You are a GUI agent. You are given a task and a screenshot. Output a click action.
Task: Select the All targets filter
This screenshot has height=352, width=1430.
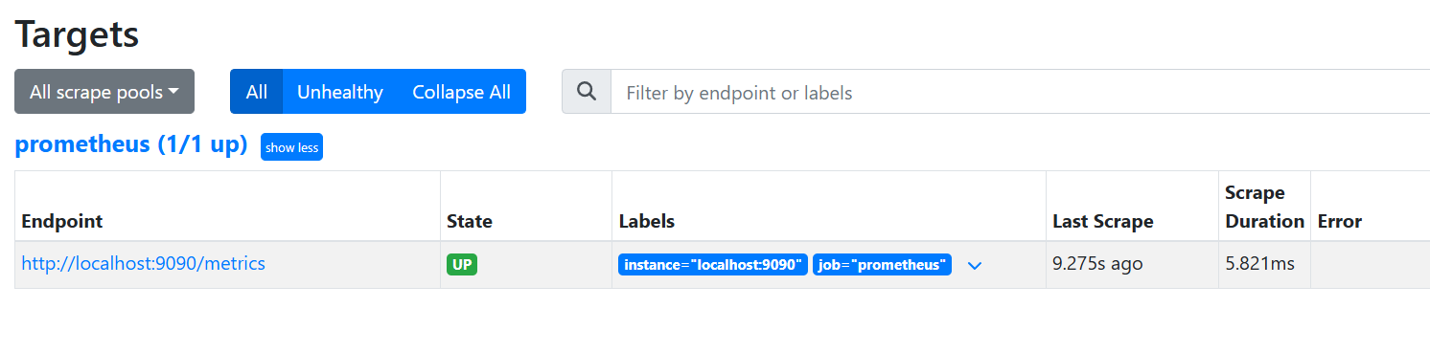click(256, 92)
